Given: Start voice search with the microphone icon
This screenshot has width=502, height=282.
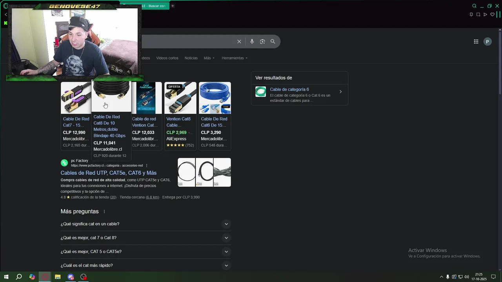Looking at the screenshot, I should pos(252,42).
